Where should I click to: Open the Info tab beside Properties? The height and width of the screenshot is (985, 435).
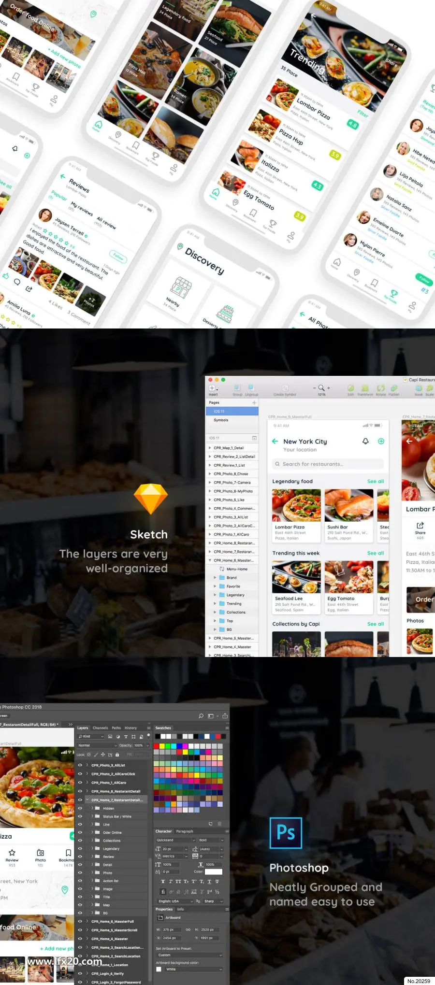coord(181,909)
